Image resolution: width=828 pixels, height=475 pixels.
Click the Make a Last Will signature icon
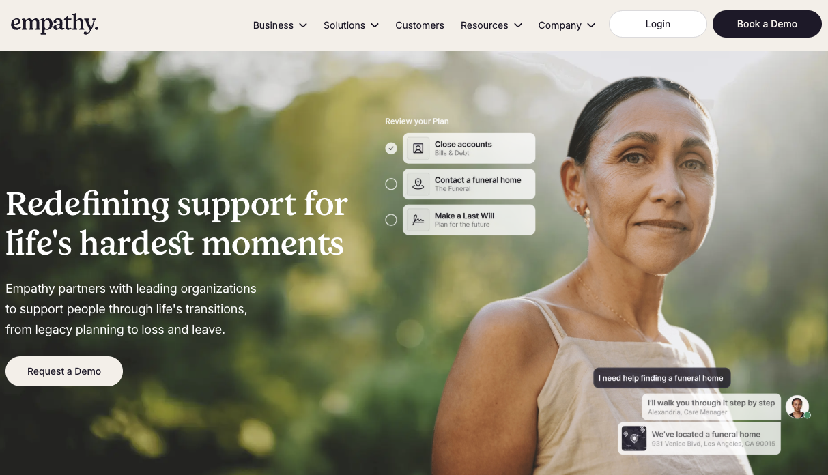pos(418,220)
